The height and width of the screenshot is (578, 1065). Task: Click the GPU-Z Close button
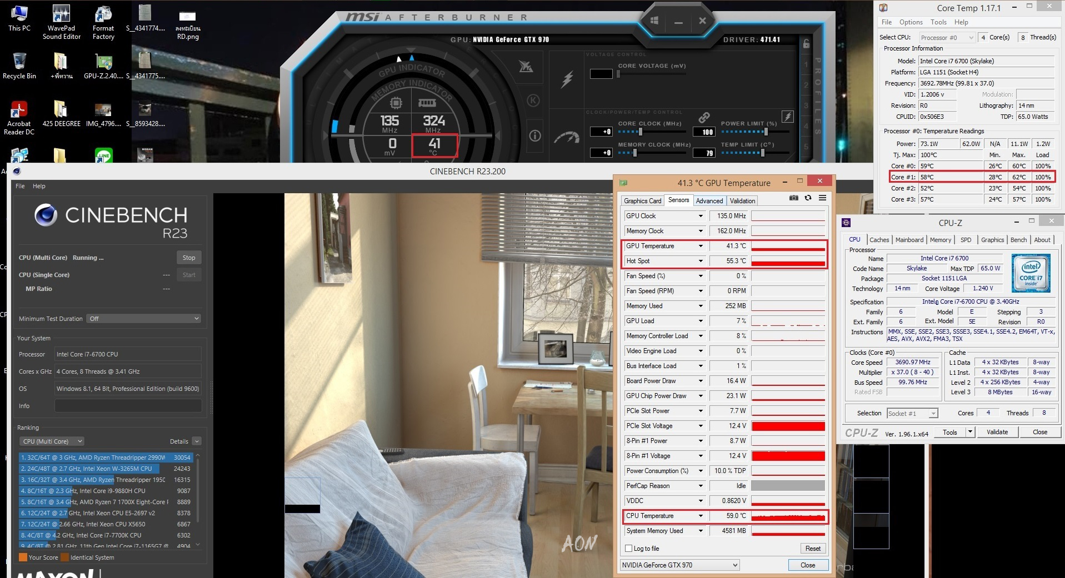(808, 565)
